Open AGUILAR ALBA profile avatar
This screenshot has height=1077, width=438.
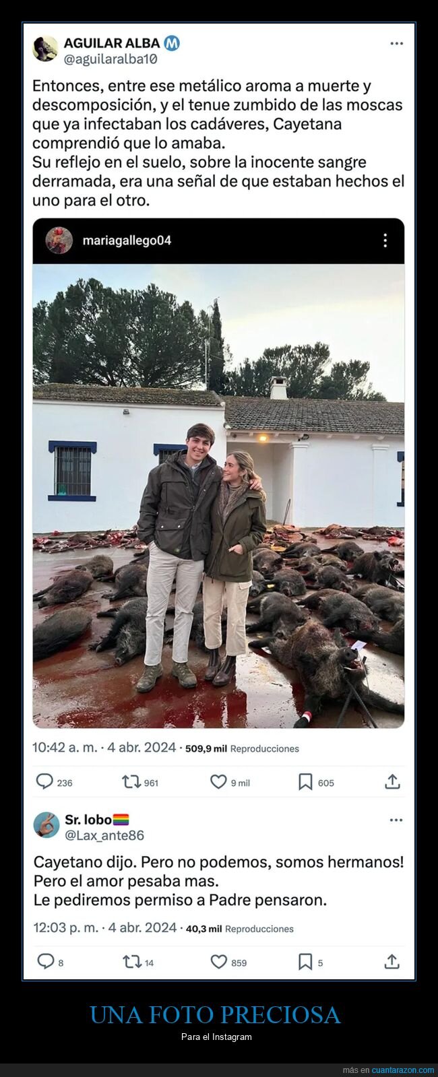(45, 49)
